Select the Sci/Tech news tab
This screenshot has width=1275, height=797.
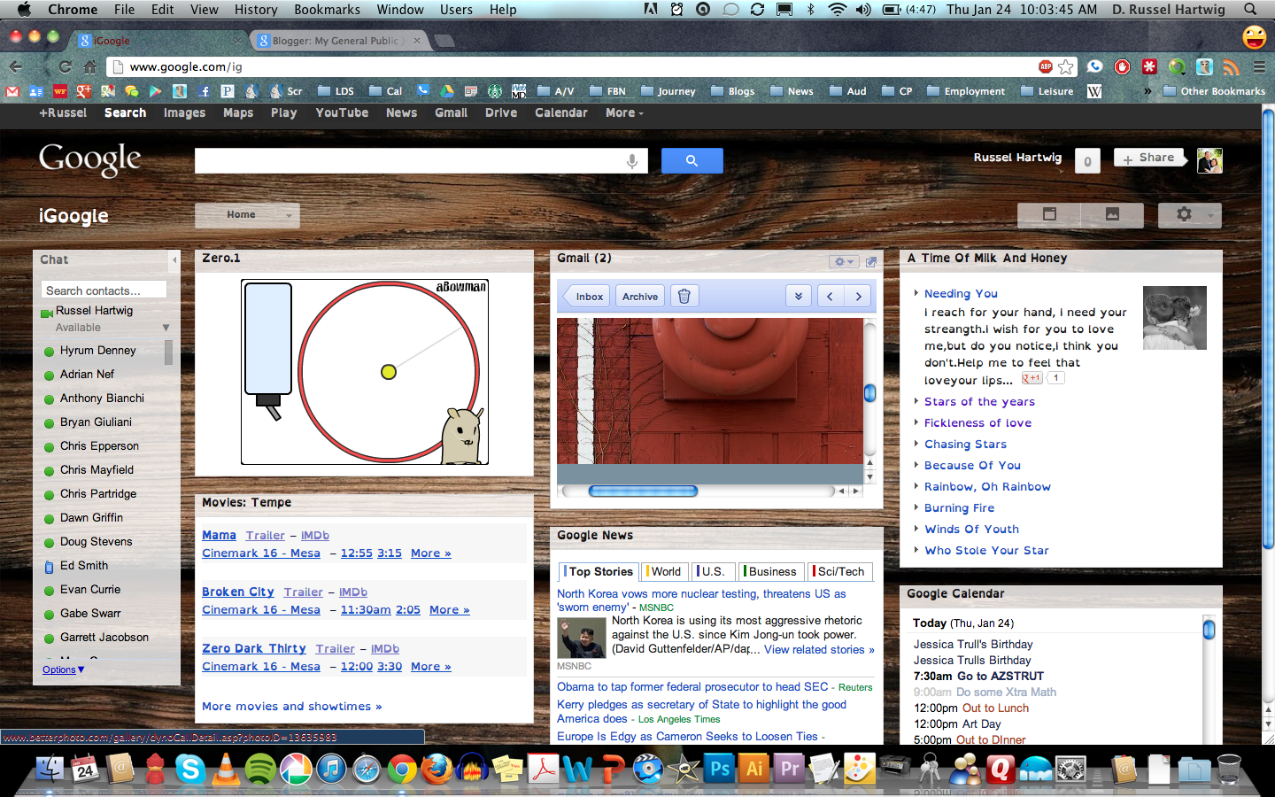(839, 572)
